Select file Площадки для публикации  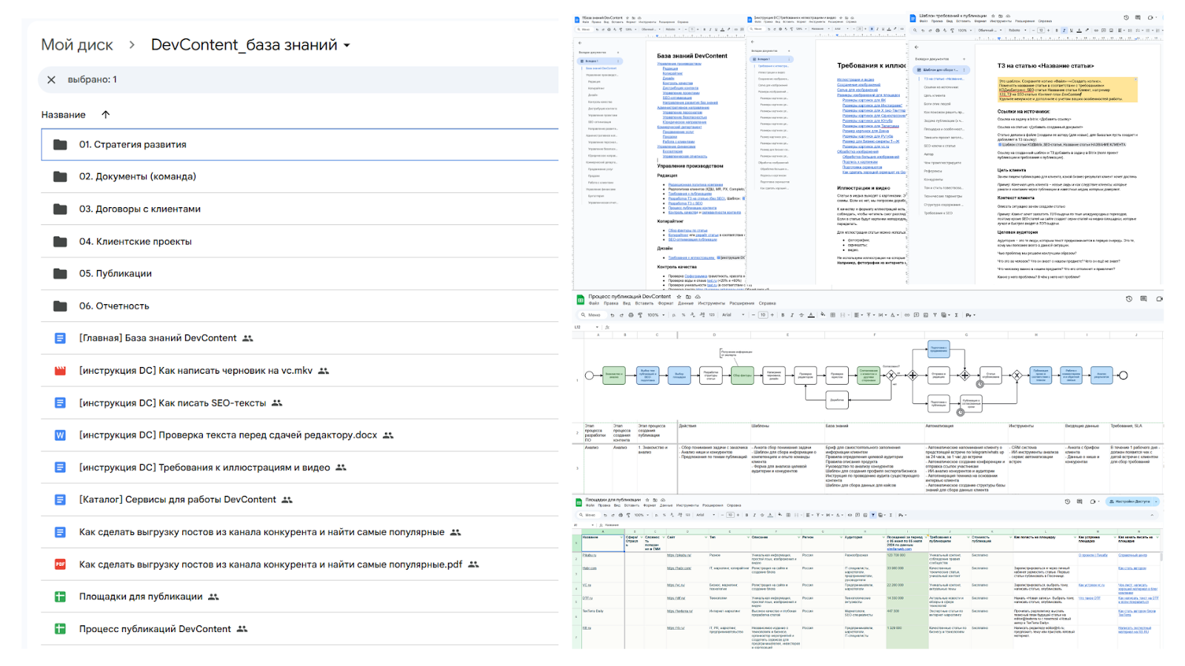[300, 596]
